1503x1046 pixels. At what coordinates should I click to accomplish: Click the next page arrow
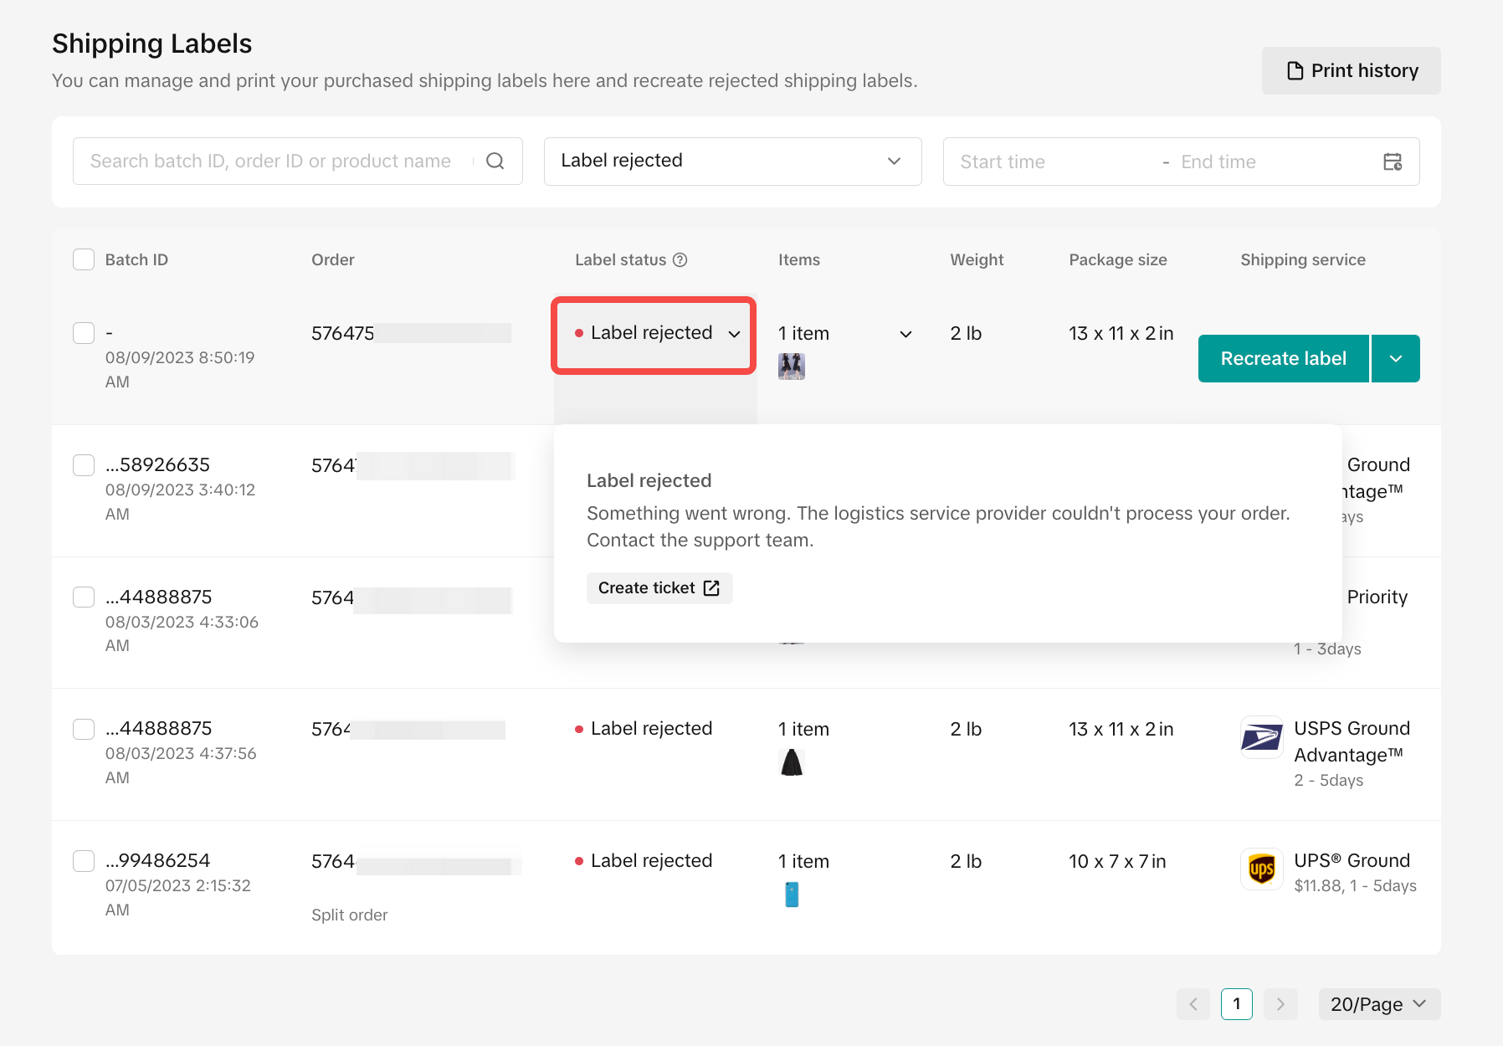(1280, 1004)
